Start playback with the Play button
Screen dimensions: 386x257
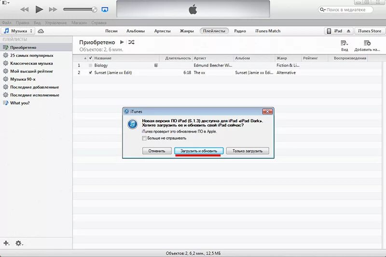click(39, 10)
